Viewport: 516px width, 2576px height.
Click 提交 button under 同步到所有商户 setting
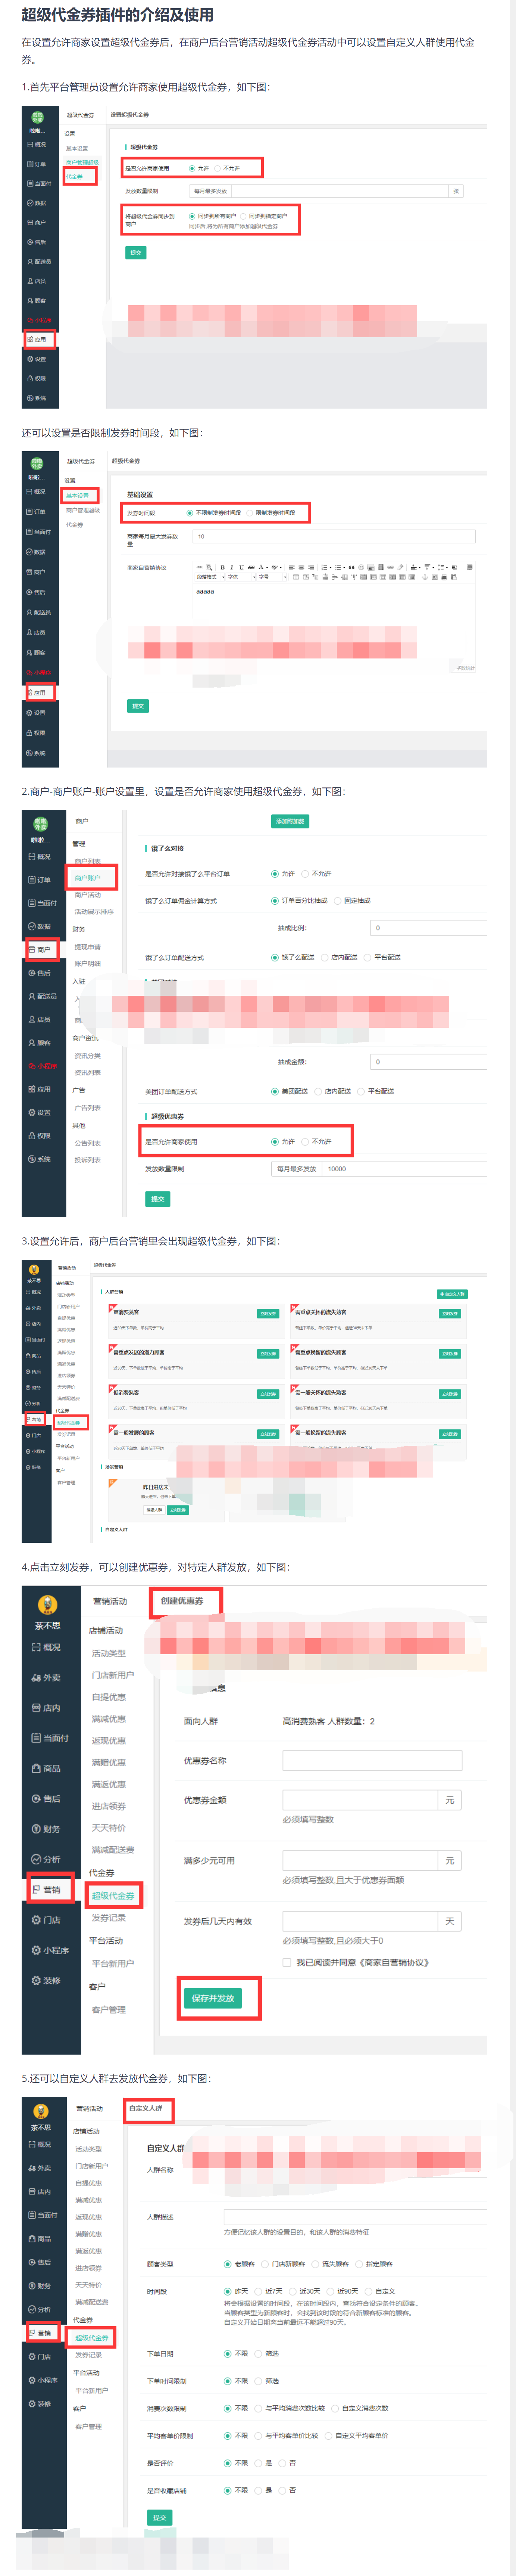[x=137, y=253]
